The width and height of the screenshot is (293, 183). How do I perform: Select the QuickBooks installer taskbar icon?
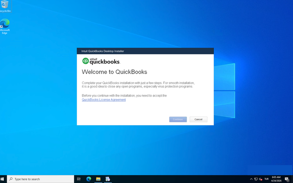click(108, 179)
